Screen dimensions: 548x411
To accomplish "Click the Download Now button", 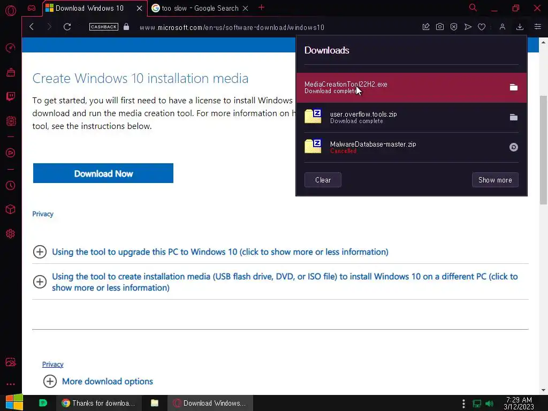I will [103, 173].
